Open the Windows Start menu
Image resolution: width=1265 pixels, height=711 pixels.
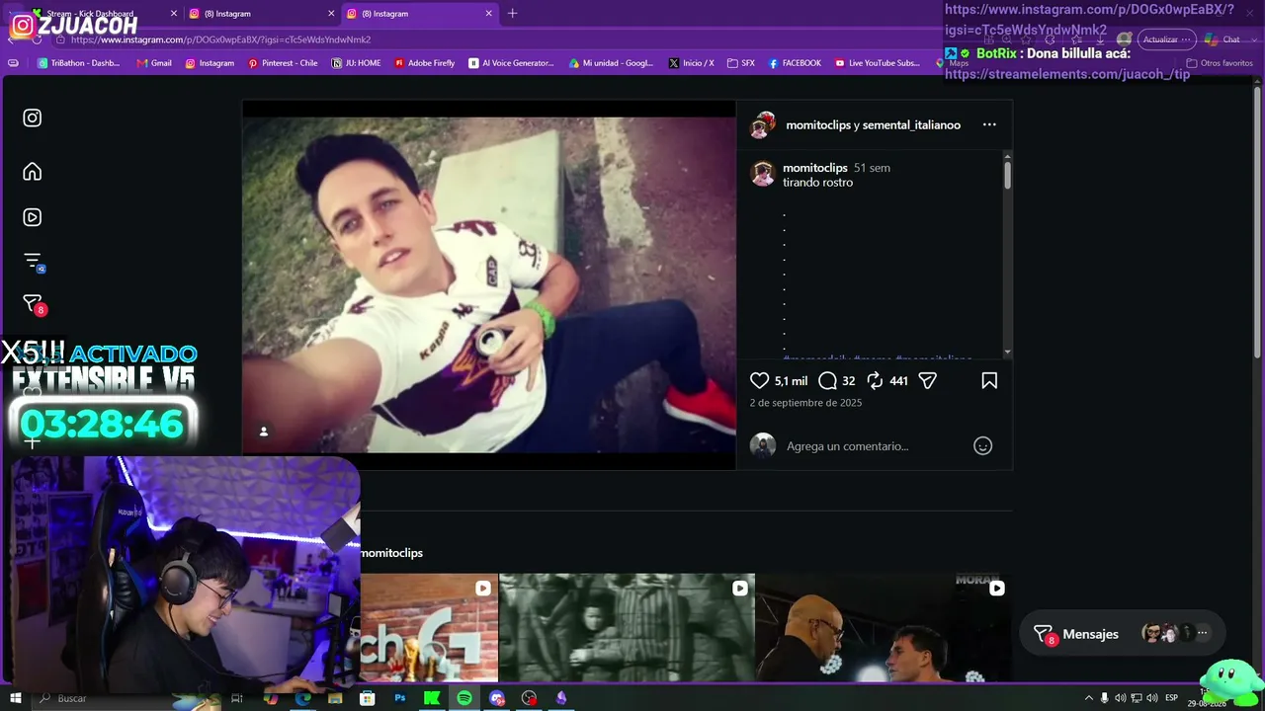[16, 698]
